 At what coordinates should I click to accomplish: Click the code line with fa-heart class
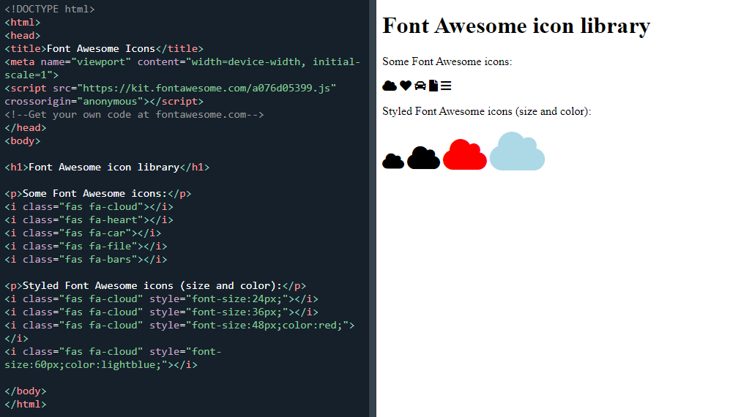click(89, 220)
